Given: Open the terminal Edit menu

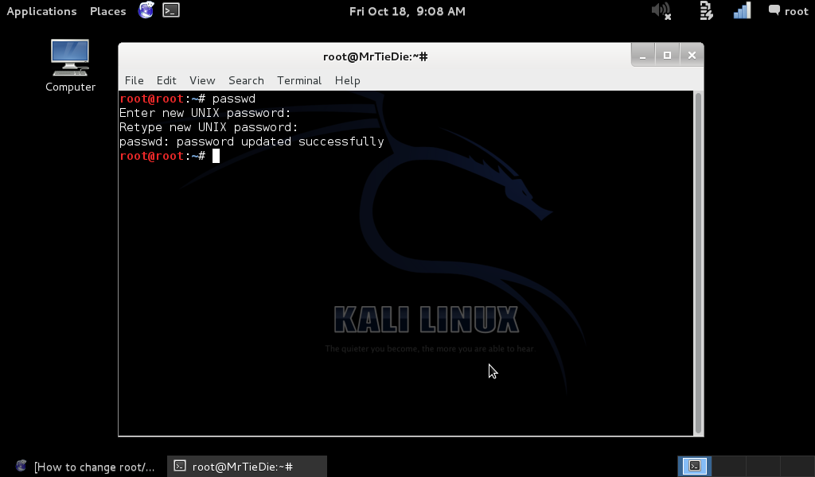Looking at the screenshot, I should click(166, 80).
